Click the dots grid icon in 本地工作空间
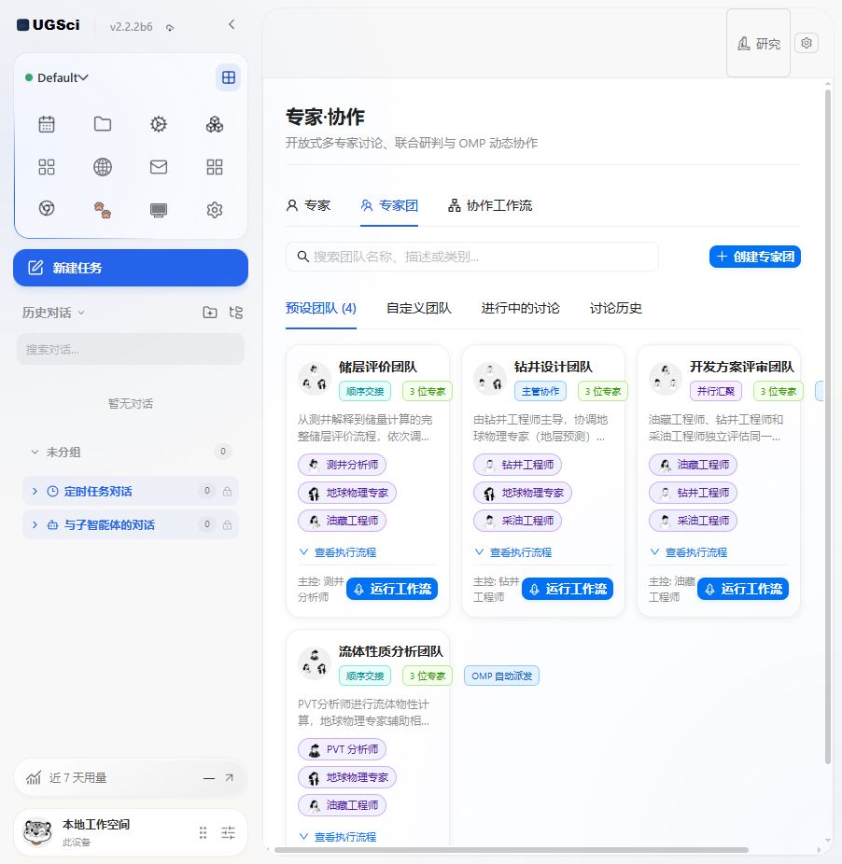 point(203,832)
